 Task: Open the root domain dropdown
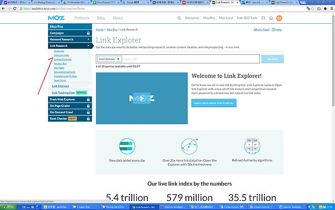[x=110, y=59]
